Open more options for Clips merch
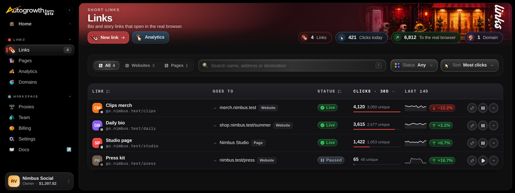 click(493, 108)
